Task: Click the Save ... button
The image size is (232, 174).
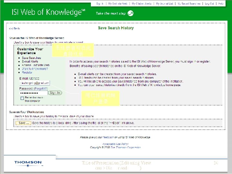Action: point(24,123)
